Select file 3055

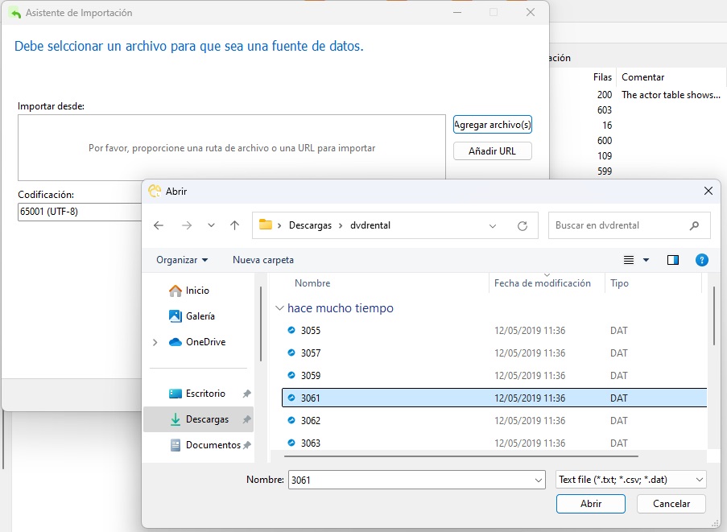click(x=494, y=331)
